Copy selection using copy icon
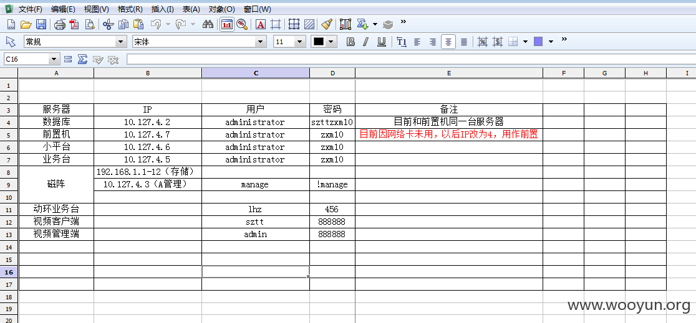Image resolution: width=696 pixels, height=323 pixels. pos(124,24)
